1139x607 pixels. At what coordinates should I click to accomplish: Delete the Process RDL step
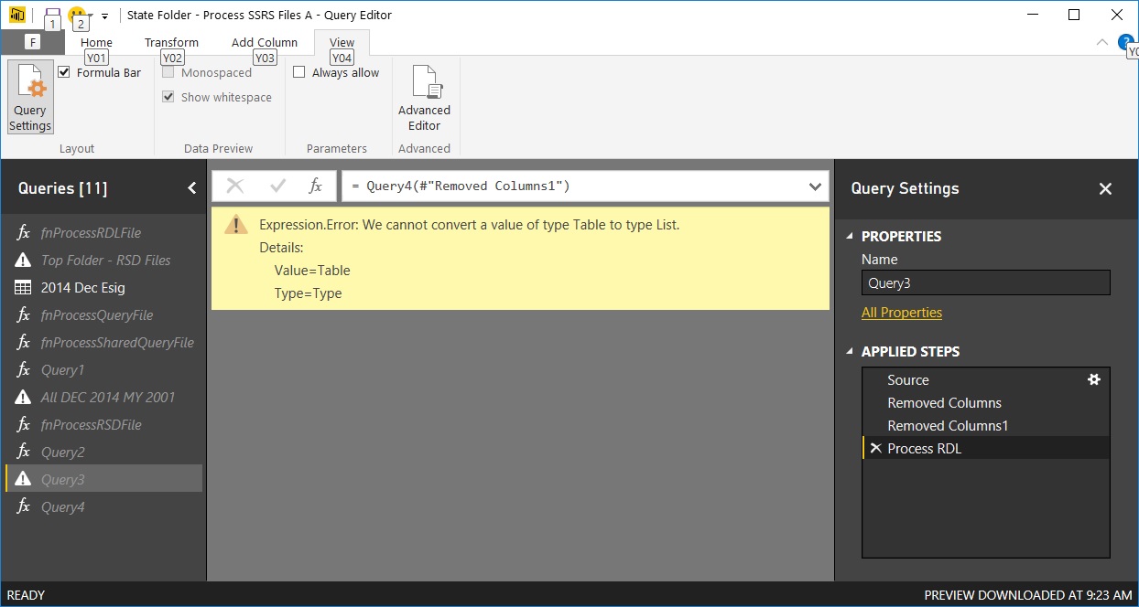(x=875, y=448)
